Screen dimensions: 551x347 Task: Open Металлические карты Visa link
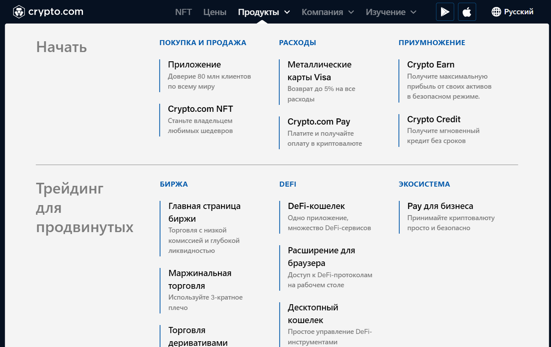[319, 71]
